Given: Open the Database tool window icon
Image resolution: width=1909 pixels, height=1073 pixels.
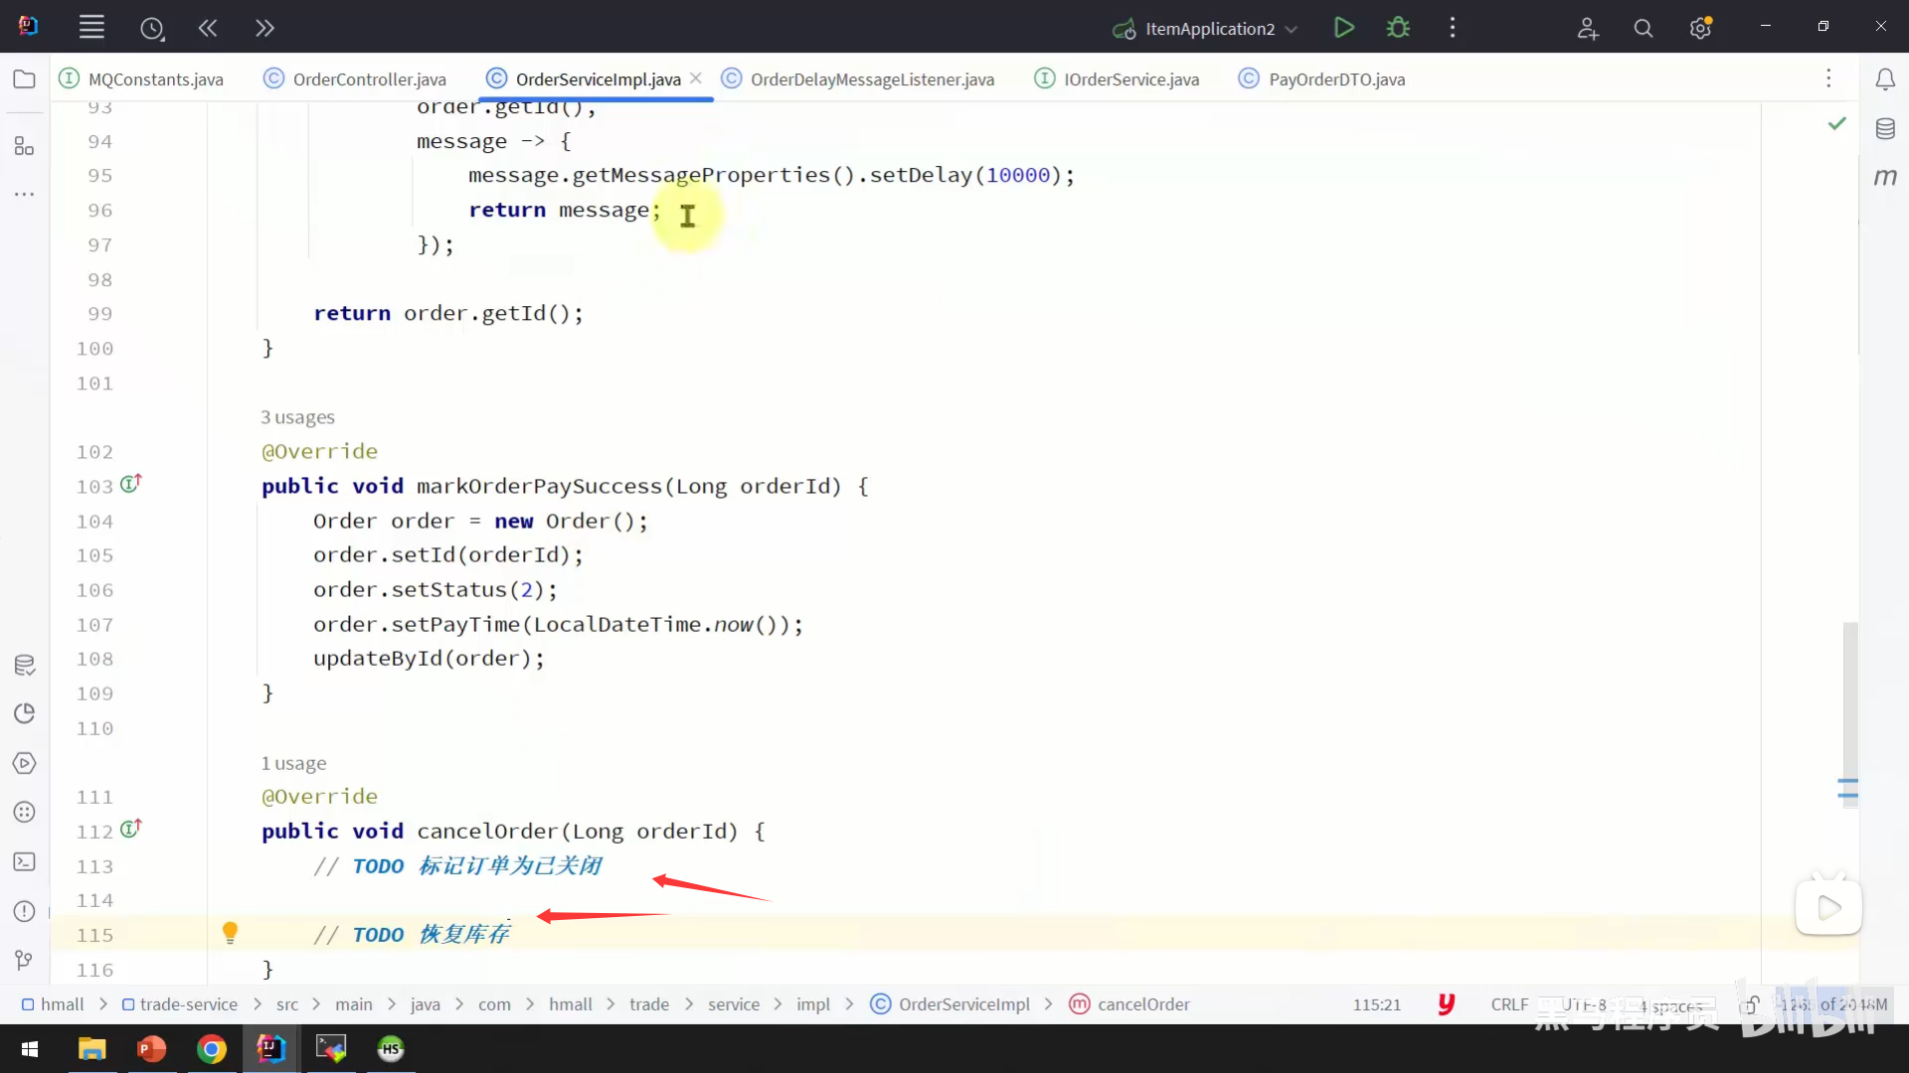Looking at the screenshot, I should (1885, 129).
